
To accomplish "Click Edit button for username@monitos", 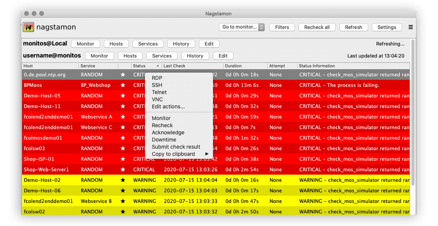I will coord(223,56).
